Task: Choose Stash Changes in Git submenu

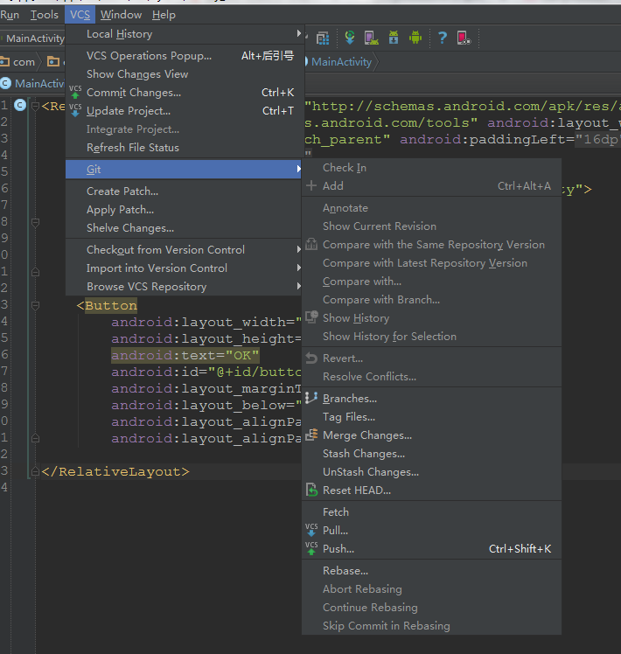Action: [x=363, y=454]
